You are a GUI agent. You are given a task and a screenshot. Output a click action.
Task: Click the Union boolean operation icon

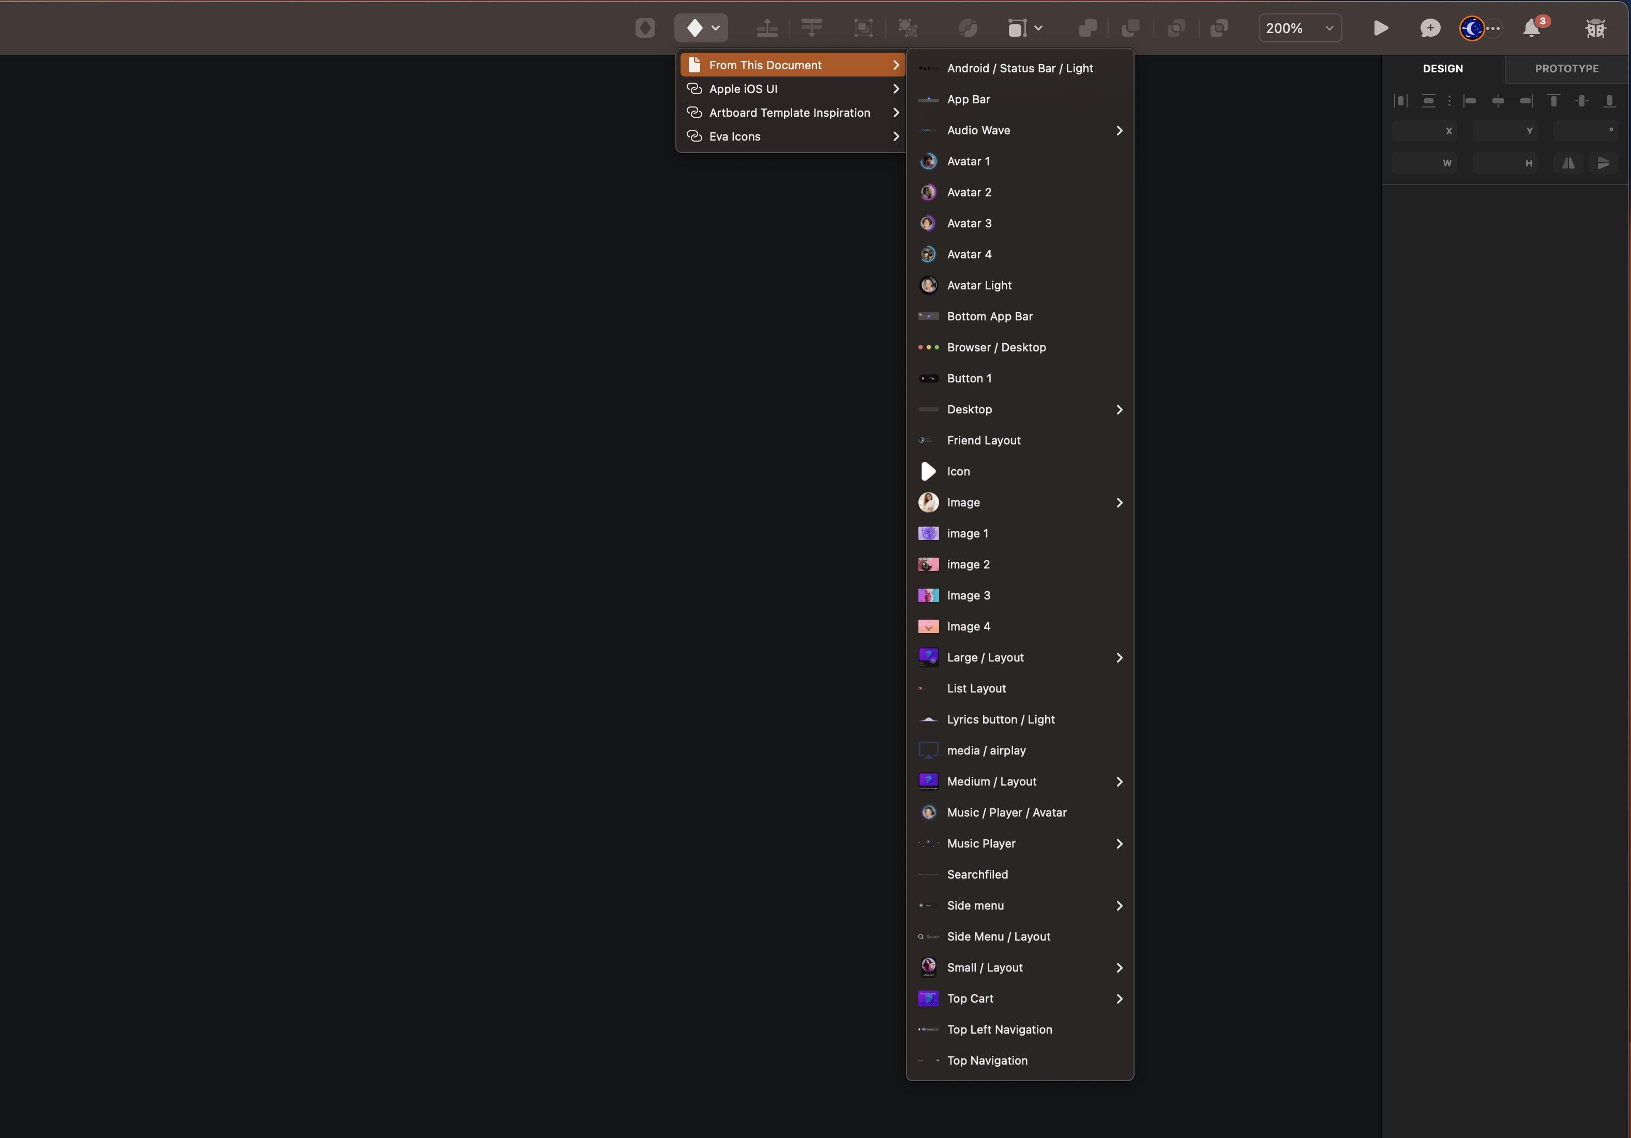coord(1088,28)
